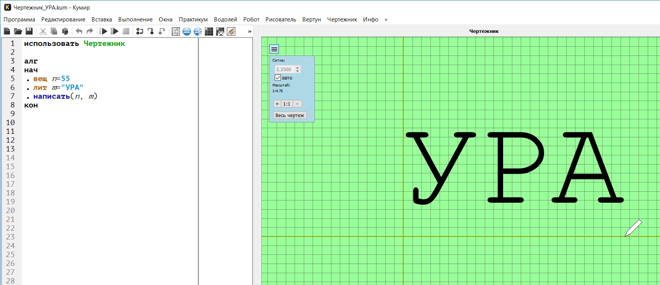660x285 pixels.
Task: Click the step over icon
Action: (x=140, y=31)
